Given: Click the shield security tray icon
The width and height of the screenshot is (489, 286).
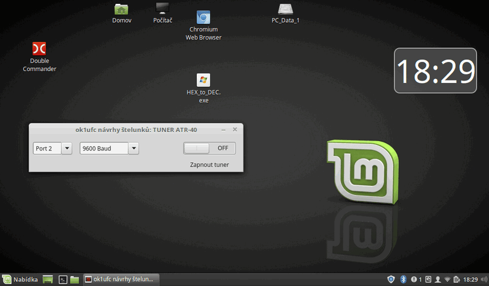Looking at the screenshot, I should (391, 279).
